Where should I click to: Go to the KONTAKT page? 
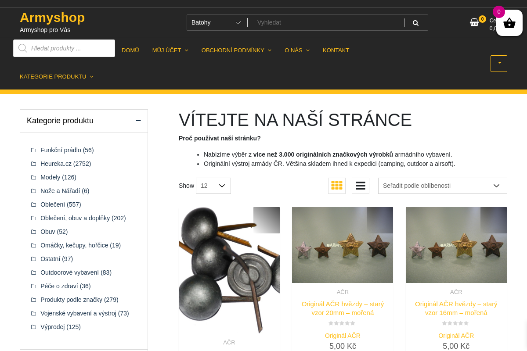tap(336, 50)
